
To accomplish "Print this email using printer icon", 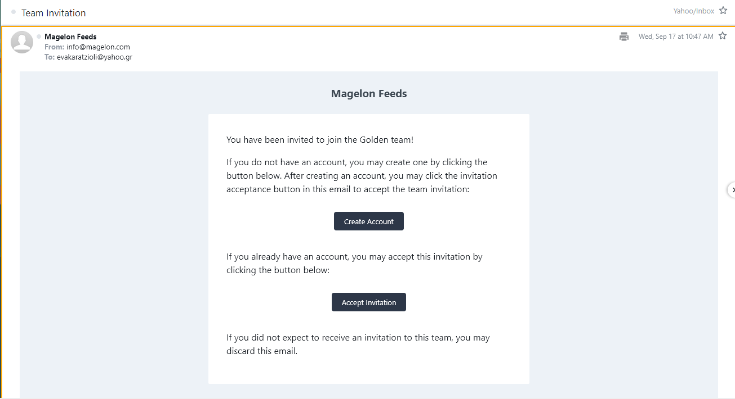I will point(624,37).
